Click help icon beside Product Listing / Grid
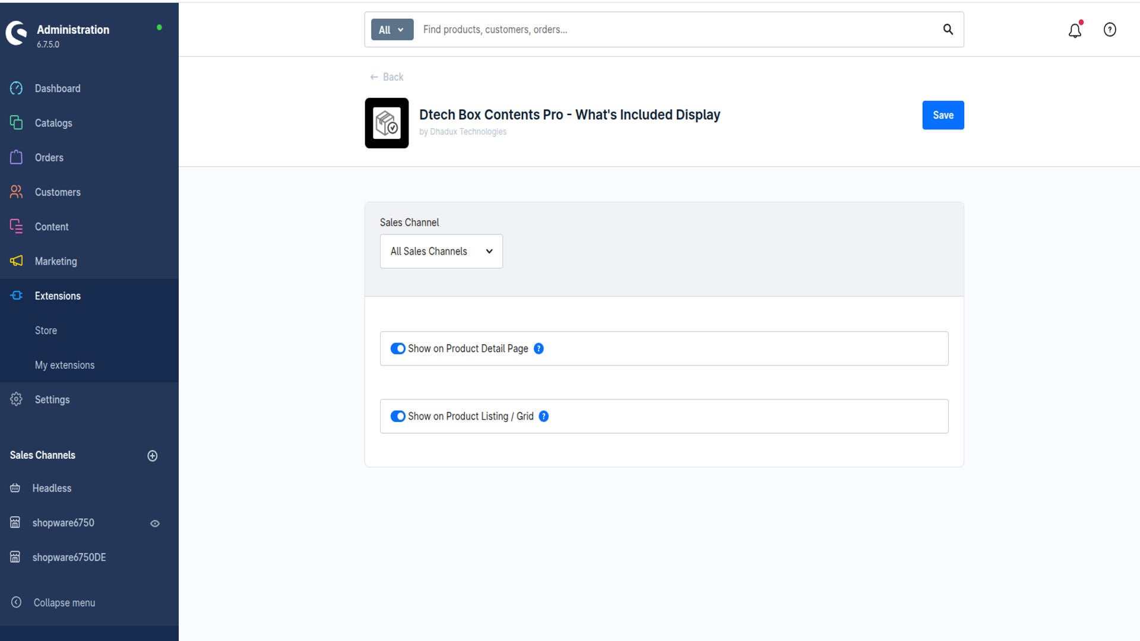This screenshot has height=641, width=1140. point(543,417)
